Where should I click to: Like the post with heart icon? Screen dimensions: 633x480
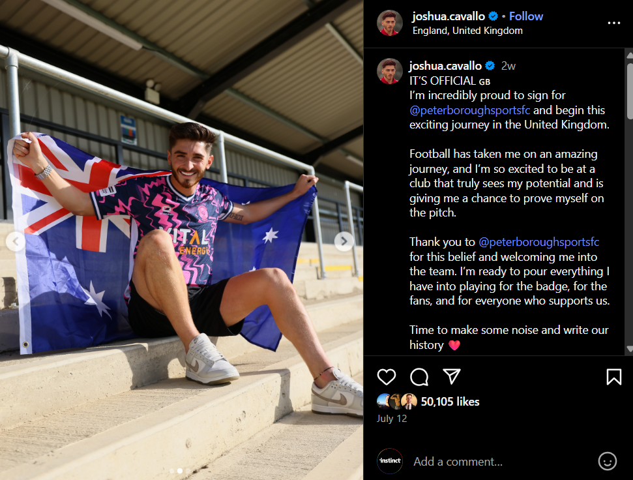click(387, 377)
